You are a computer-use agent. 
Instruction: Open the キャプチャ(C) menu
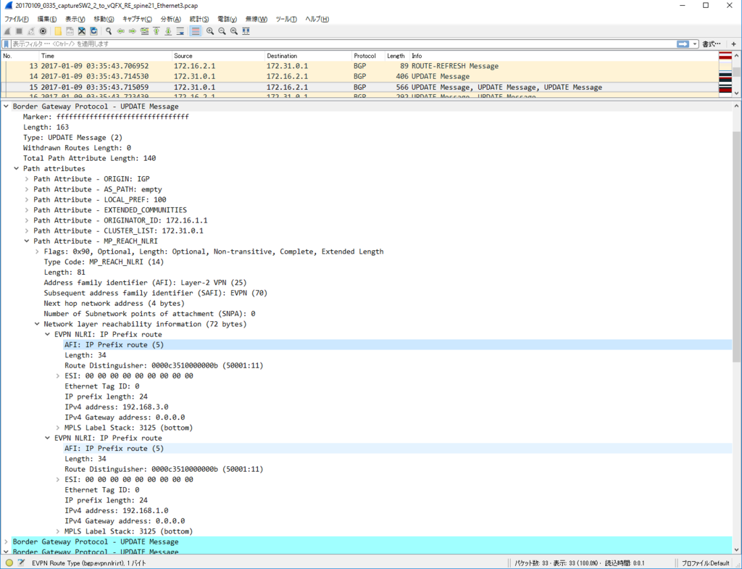coord(137,19)
